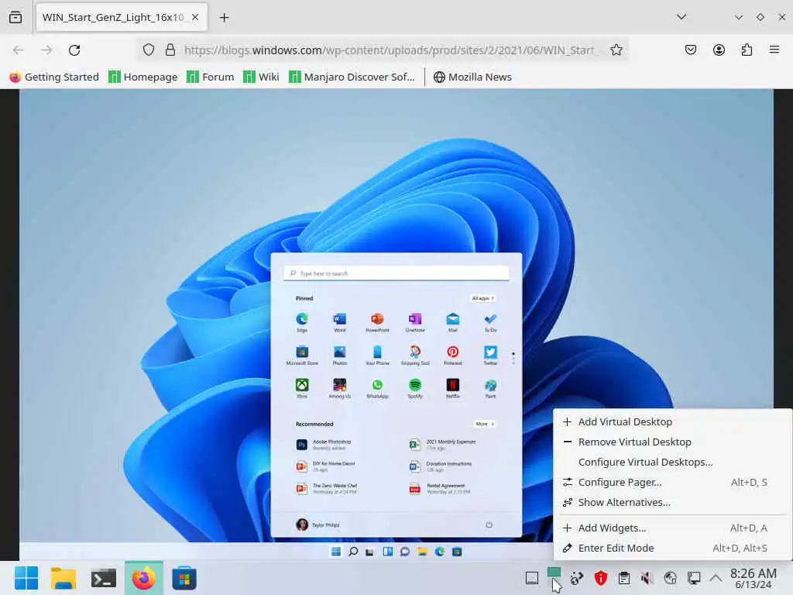
Task: Reload the current page
Action: (x=74, y=50)
